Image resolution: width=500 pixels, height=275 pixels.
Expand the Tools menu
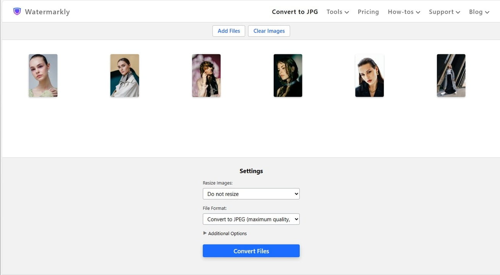coord(338,12)
